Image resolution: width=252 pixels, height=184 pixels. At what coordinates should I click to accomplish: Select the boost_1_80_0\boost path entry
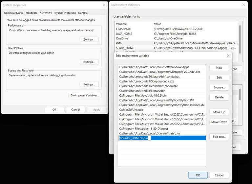162,128
